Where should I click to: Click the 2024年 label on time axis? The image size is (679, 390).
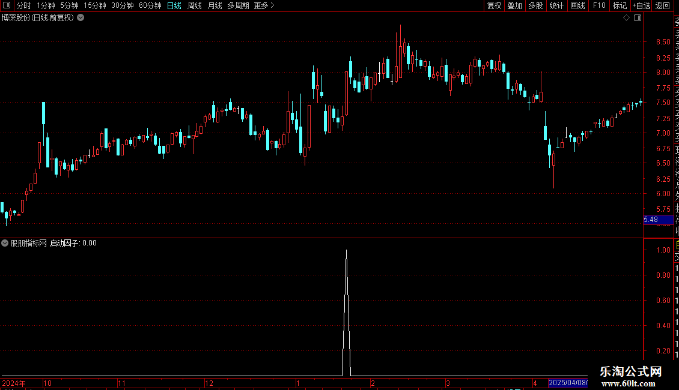tap(14, 383)
